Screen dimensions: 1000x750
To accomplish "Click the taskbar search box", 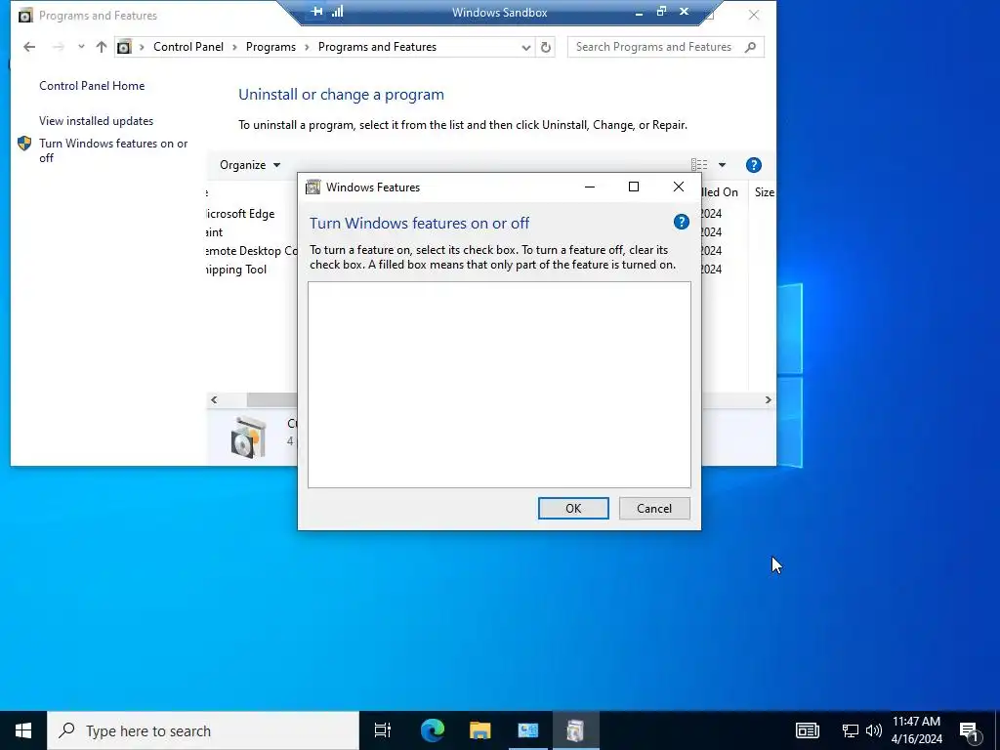I will click(203, 730).
